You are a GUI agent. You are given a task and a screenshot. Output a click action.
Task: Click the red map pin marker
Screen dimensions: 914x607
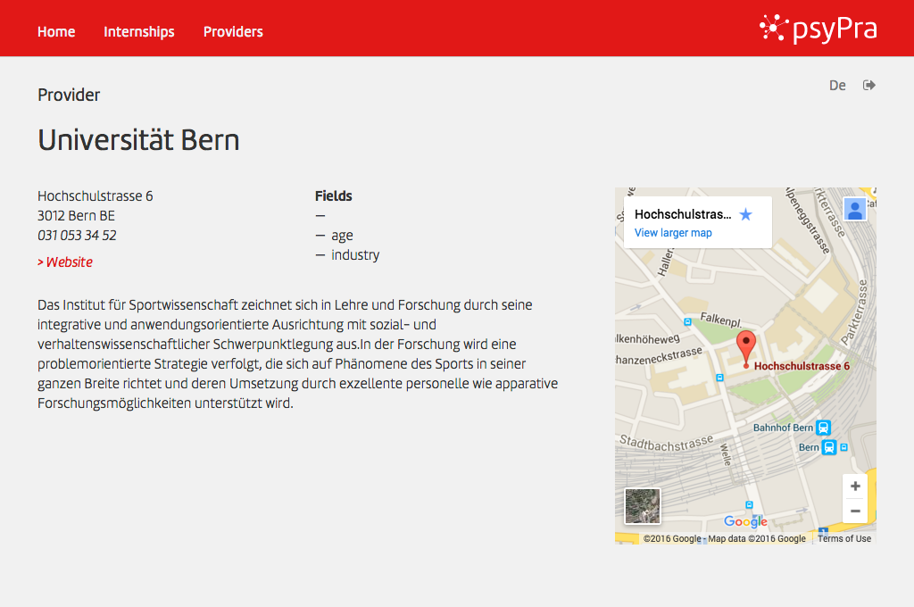[746, 349]
